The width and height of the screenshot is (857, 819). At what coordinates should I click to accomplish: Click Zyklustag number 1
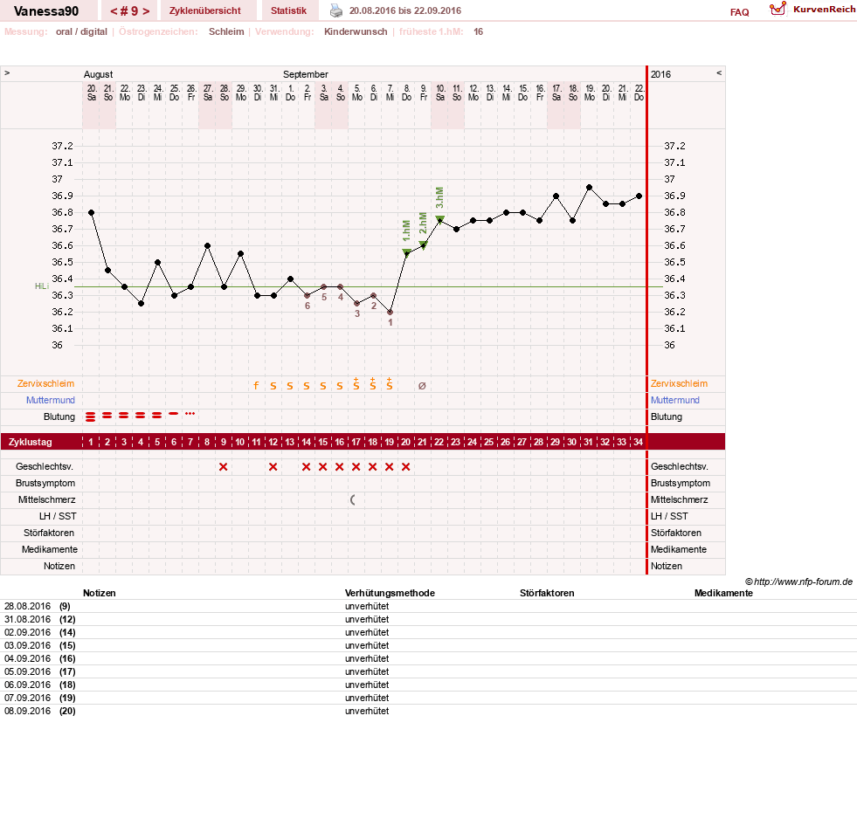tap(91, 442)
